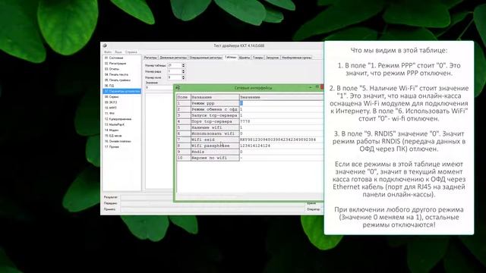Select 14 Модем in the sidebar
This screenshot has width=486, height=273.
click(112, 130)
